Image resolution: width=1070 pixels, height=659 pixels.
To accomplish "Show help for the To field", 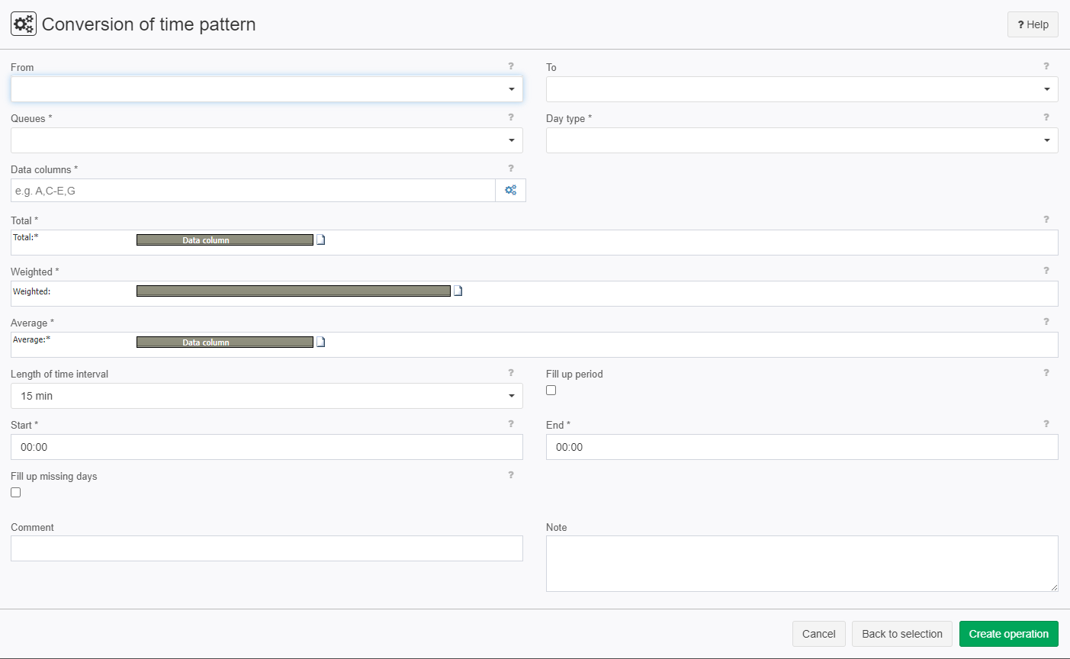I will click(1046, 66).
